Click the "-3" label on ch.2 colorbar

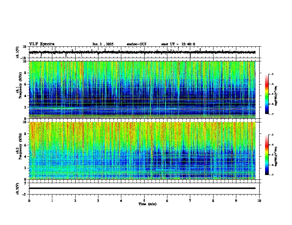(272, 135)
